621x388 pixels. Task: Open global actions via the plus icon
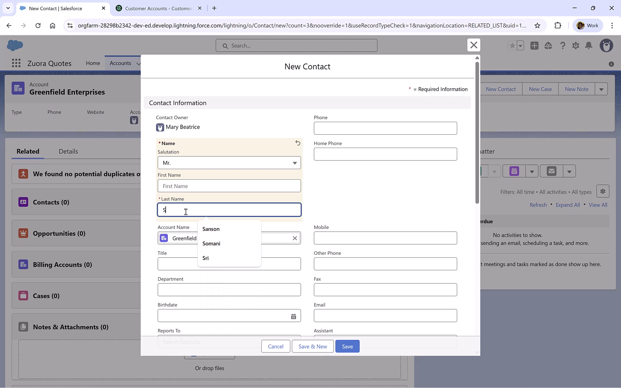click(534, 46)
